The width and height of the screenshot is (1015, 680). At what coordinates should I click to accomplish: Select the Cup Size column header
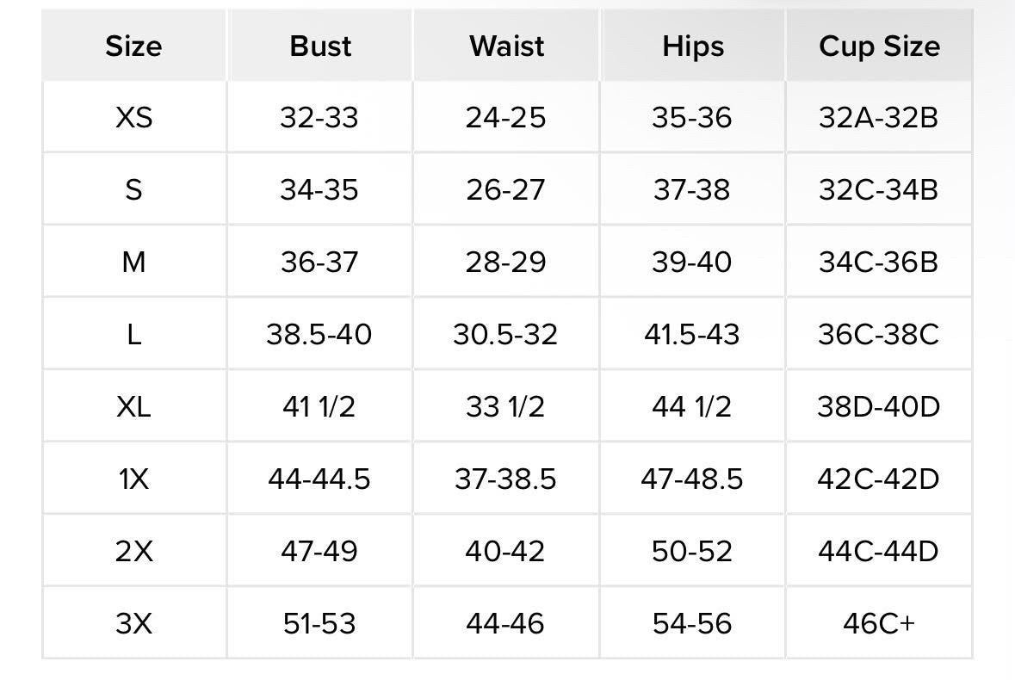point(879,46)
